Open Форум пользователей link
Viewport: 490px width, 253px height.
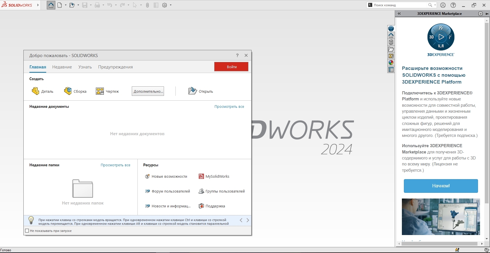(167, 191)
